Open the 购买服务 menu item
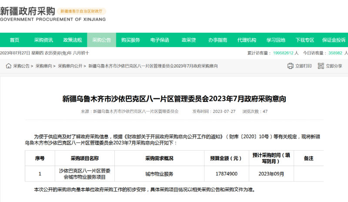This screenshot has height=202, width=348. (130, 40)
